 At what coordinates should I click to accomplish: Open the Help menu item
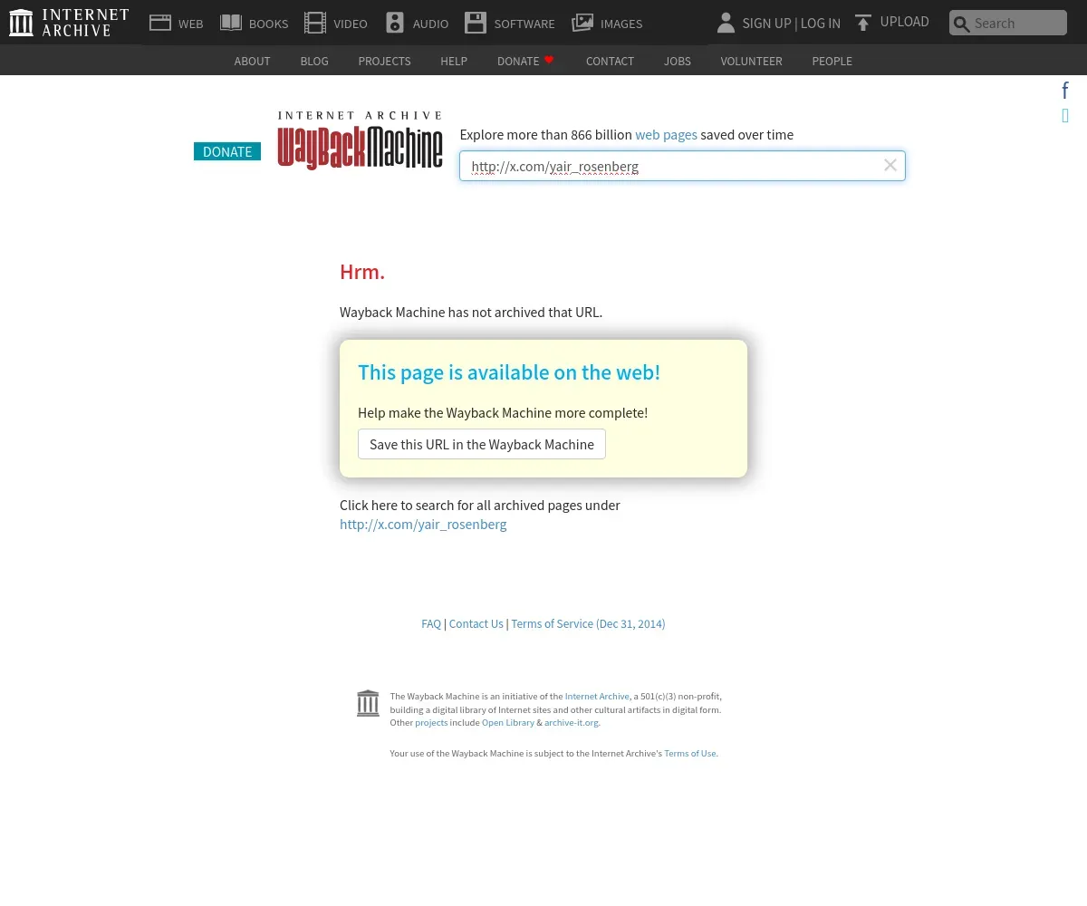pos(454,61)
